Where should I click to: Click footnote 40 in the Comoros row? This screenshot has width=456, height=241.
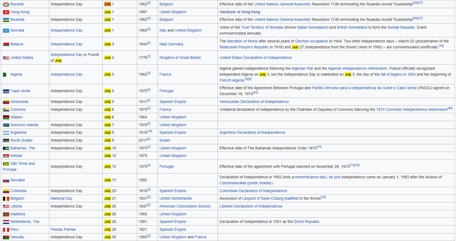click(x=450, y=108)
